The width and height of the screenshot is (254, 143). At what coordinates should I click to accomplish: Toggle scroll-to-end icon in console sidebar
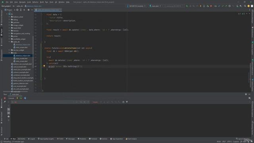[x=9, y=113]
